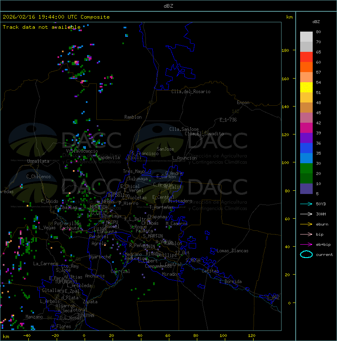Click the pink bip arrow icon
Screen dimensions: 337x341
(306, 234)
